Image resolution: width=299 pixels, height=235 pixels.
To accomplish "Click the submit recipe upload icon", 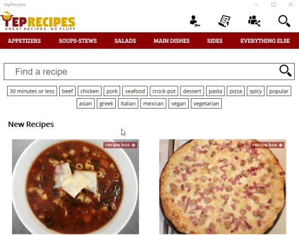I will click(x=224, y=21).
